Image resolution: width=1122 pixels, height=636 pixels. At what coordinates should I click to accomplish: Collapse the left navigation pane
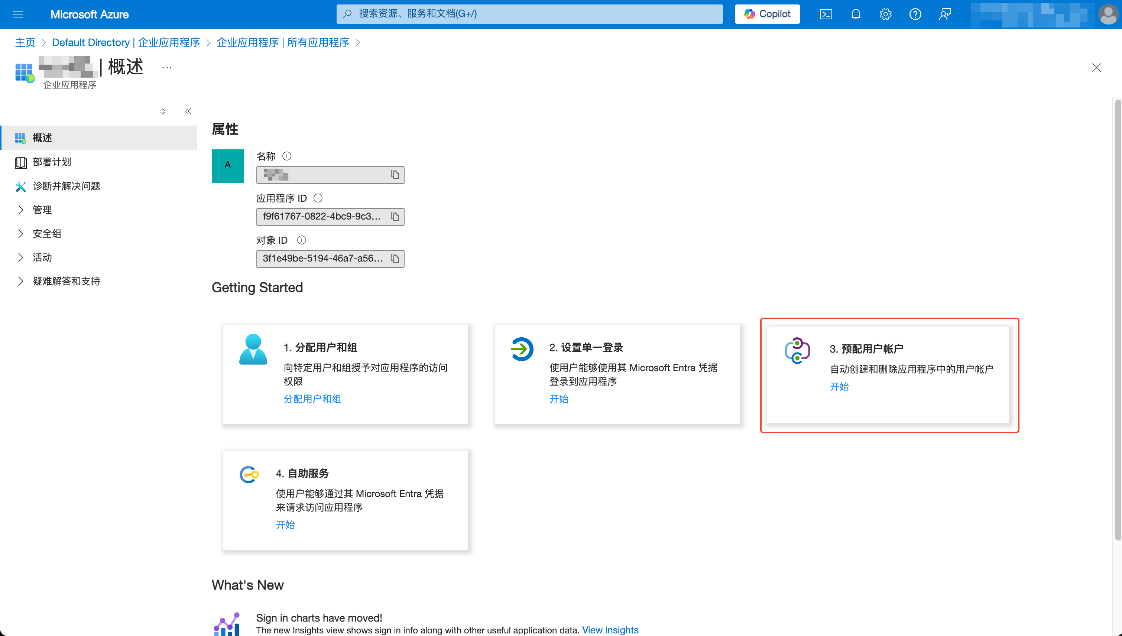pos(188,111)
